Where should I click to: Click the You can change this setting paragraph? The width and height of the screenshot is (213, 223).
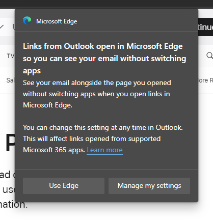103,138
